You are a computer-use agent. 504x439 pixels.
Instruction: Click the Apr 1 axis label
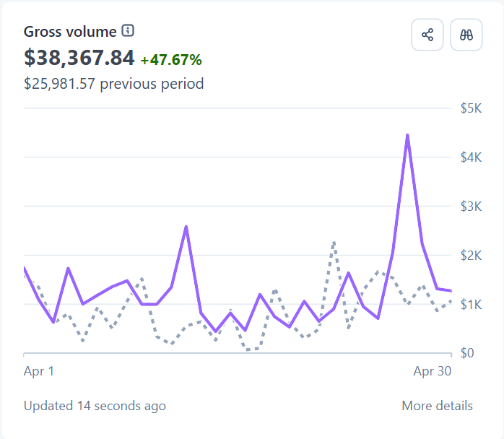pyautogui.click(x=38, y=371)
